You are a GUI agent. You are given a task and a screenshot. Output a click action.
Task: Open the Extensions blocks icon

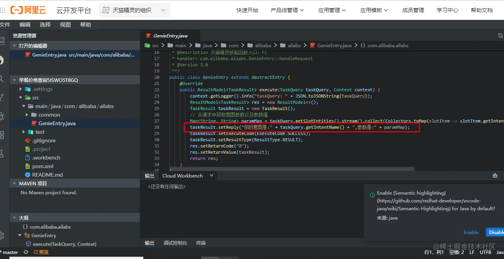[x=2, y=135]
